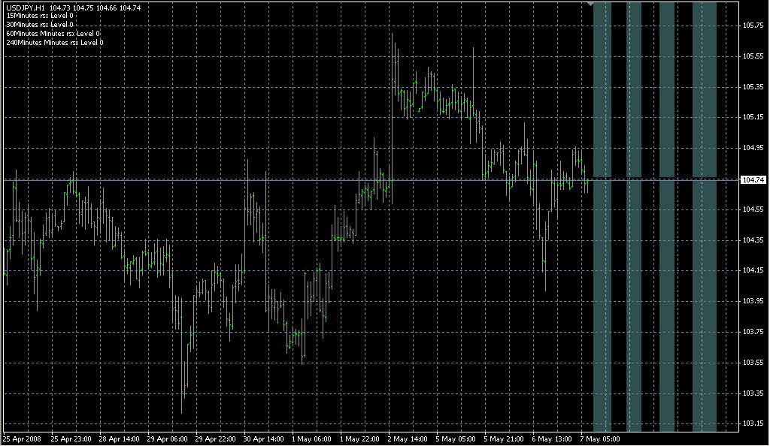770x446 pixels.
Task: Select the 5 May 21:00 time label
Action: tap(504, 439)
